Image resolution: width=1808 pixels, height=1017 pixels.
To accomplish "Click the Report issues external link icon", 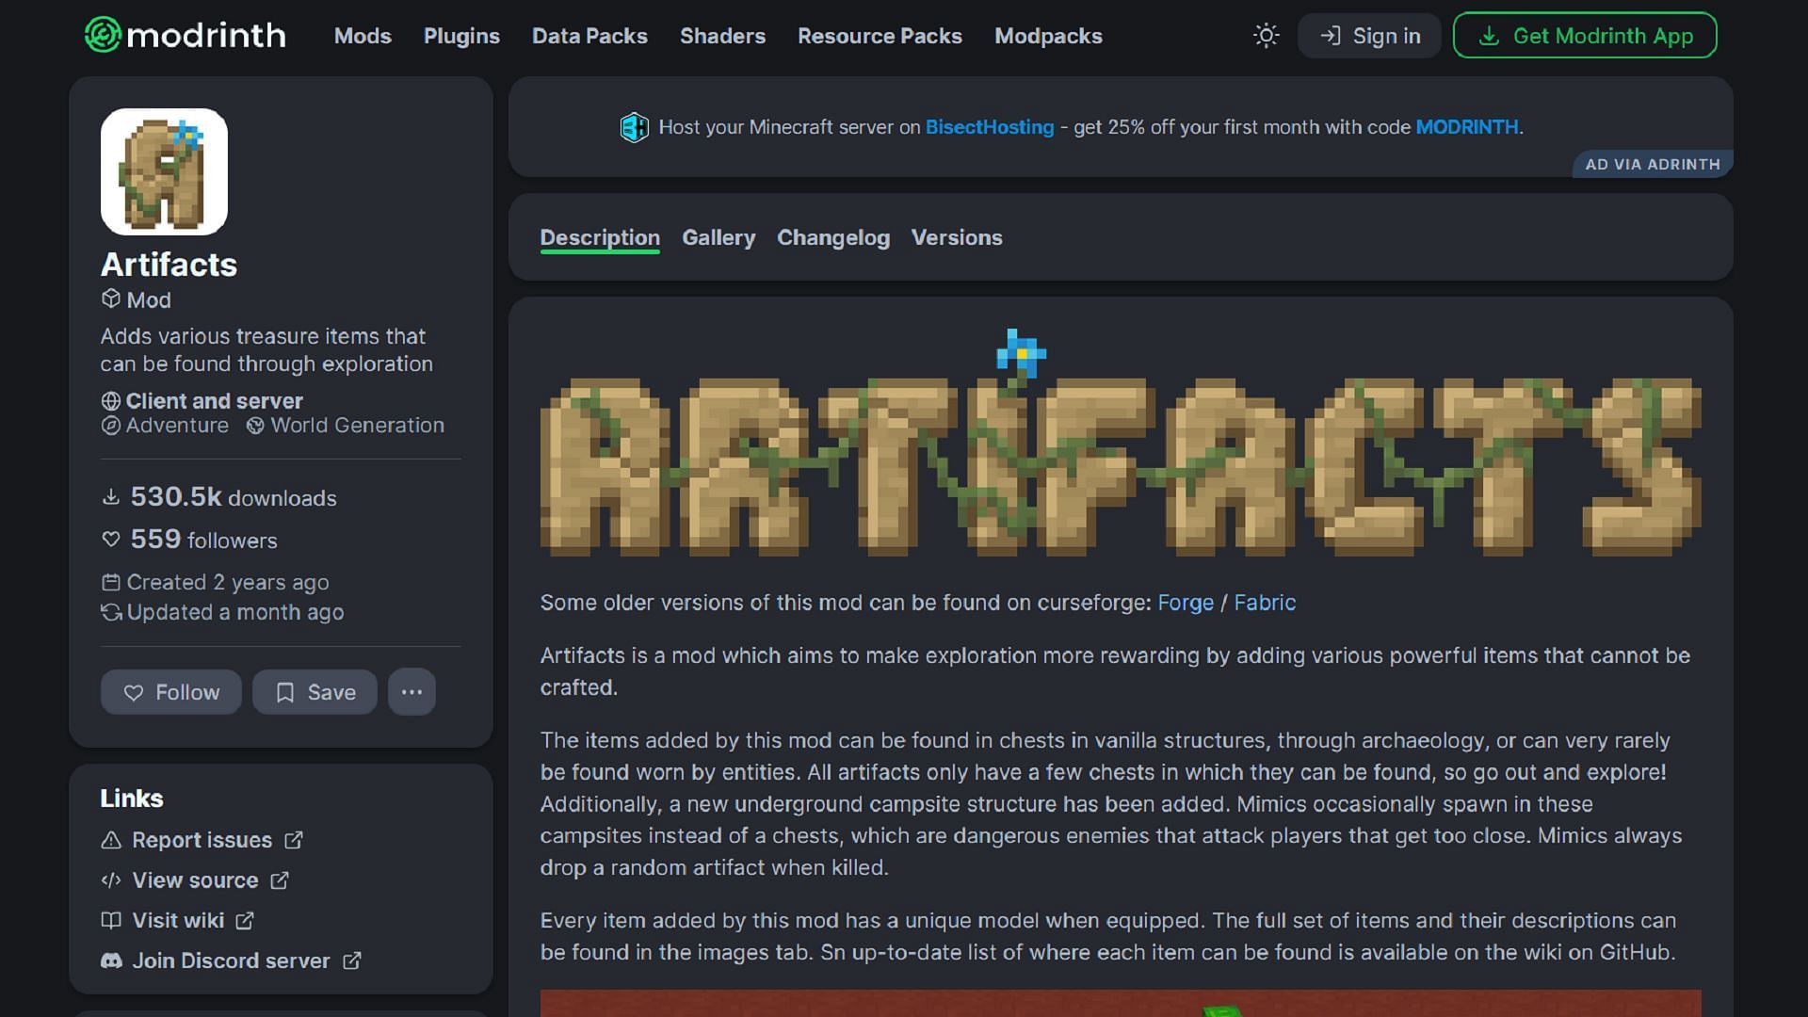I will [295, 839].
